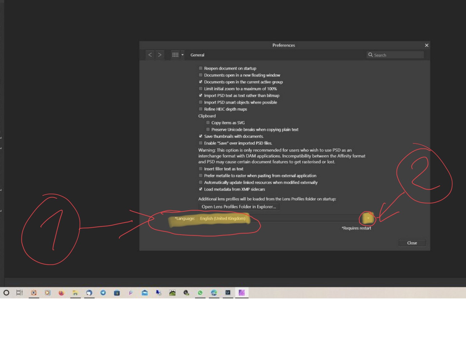Enable Reopen document on startup
This screenshot has width=466, height=349.
pos(201,68)
